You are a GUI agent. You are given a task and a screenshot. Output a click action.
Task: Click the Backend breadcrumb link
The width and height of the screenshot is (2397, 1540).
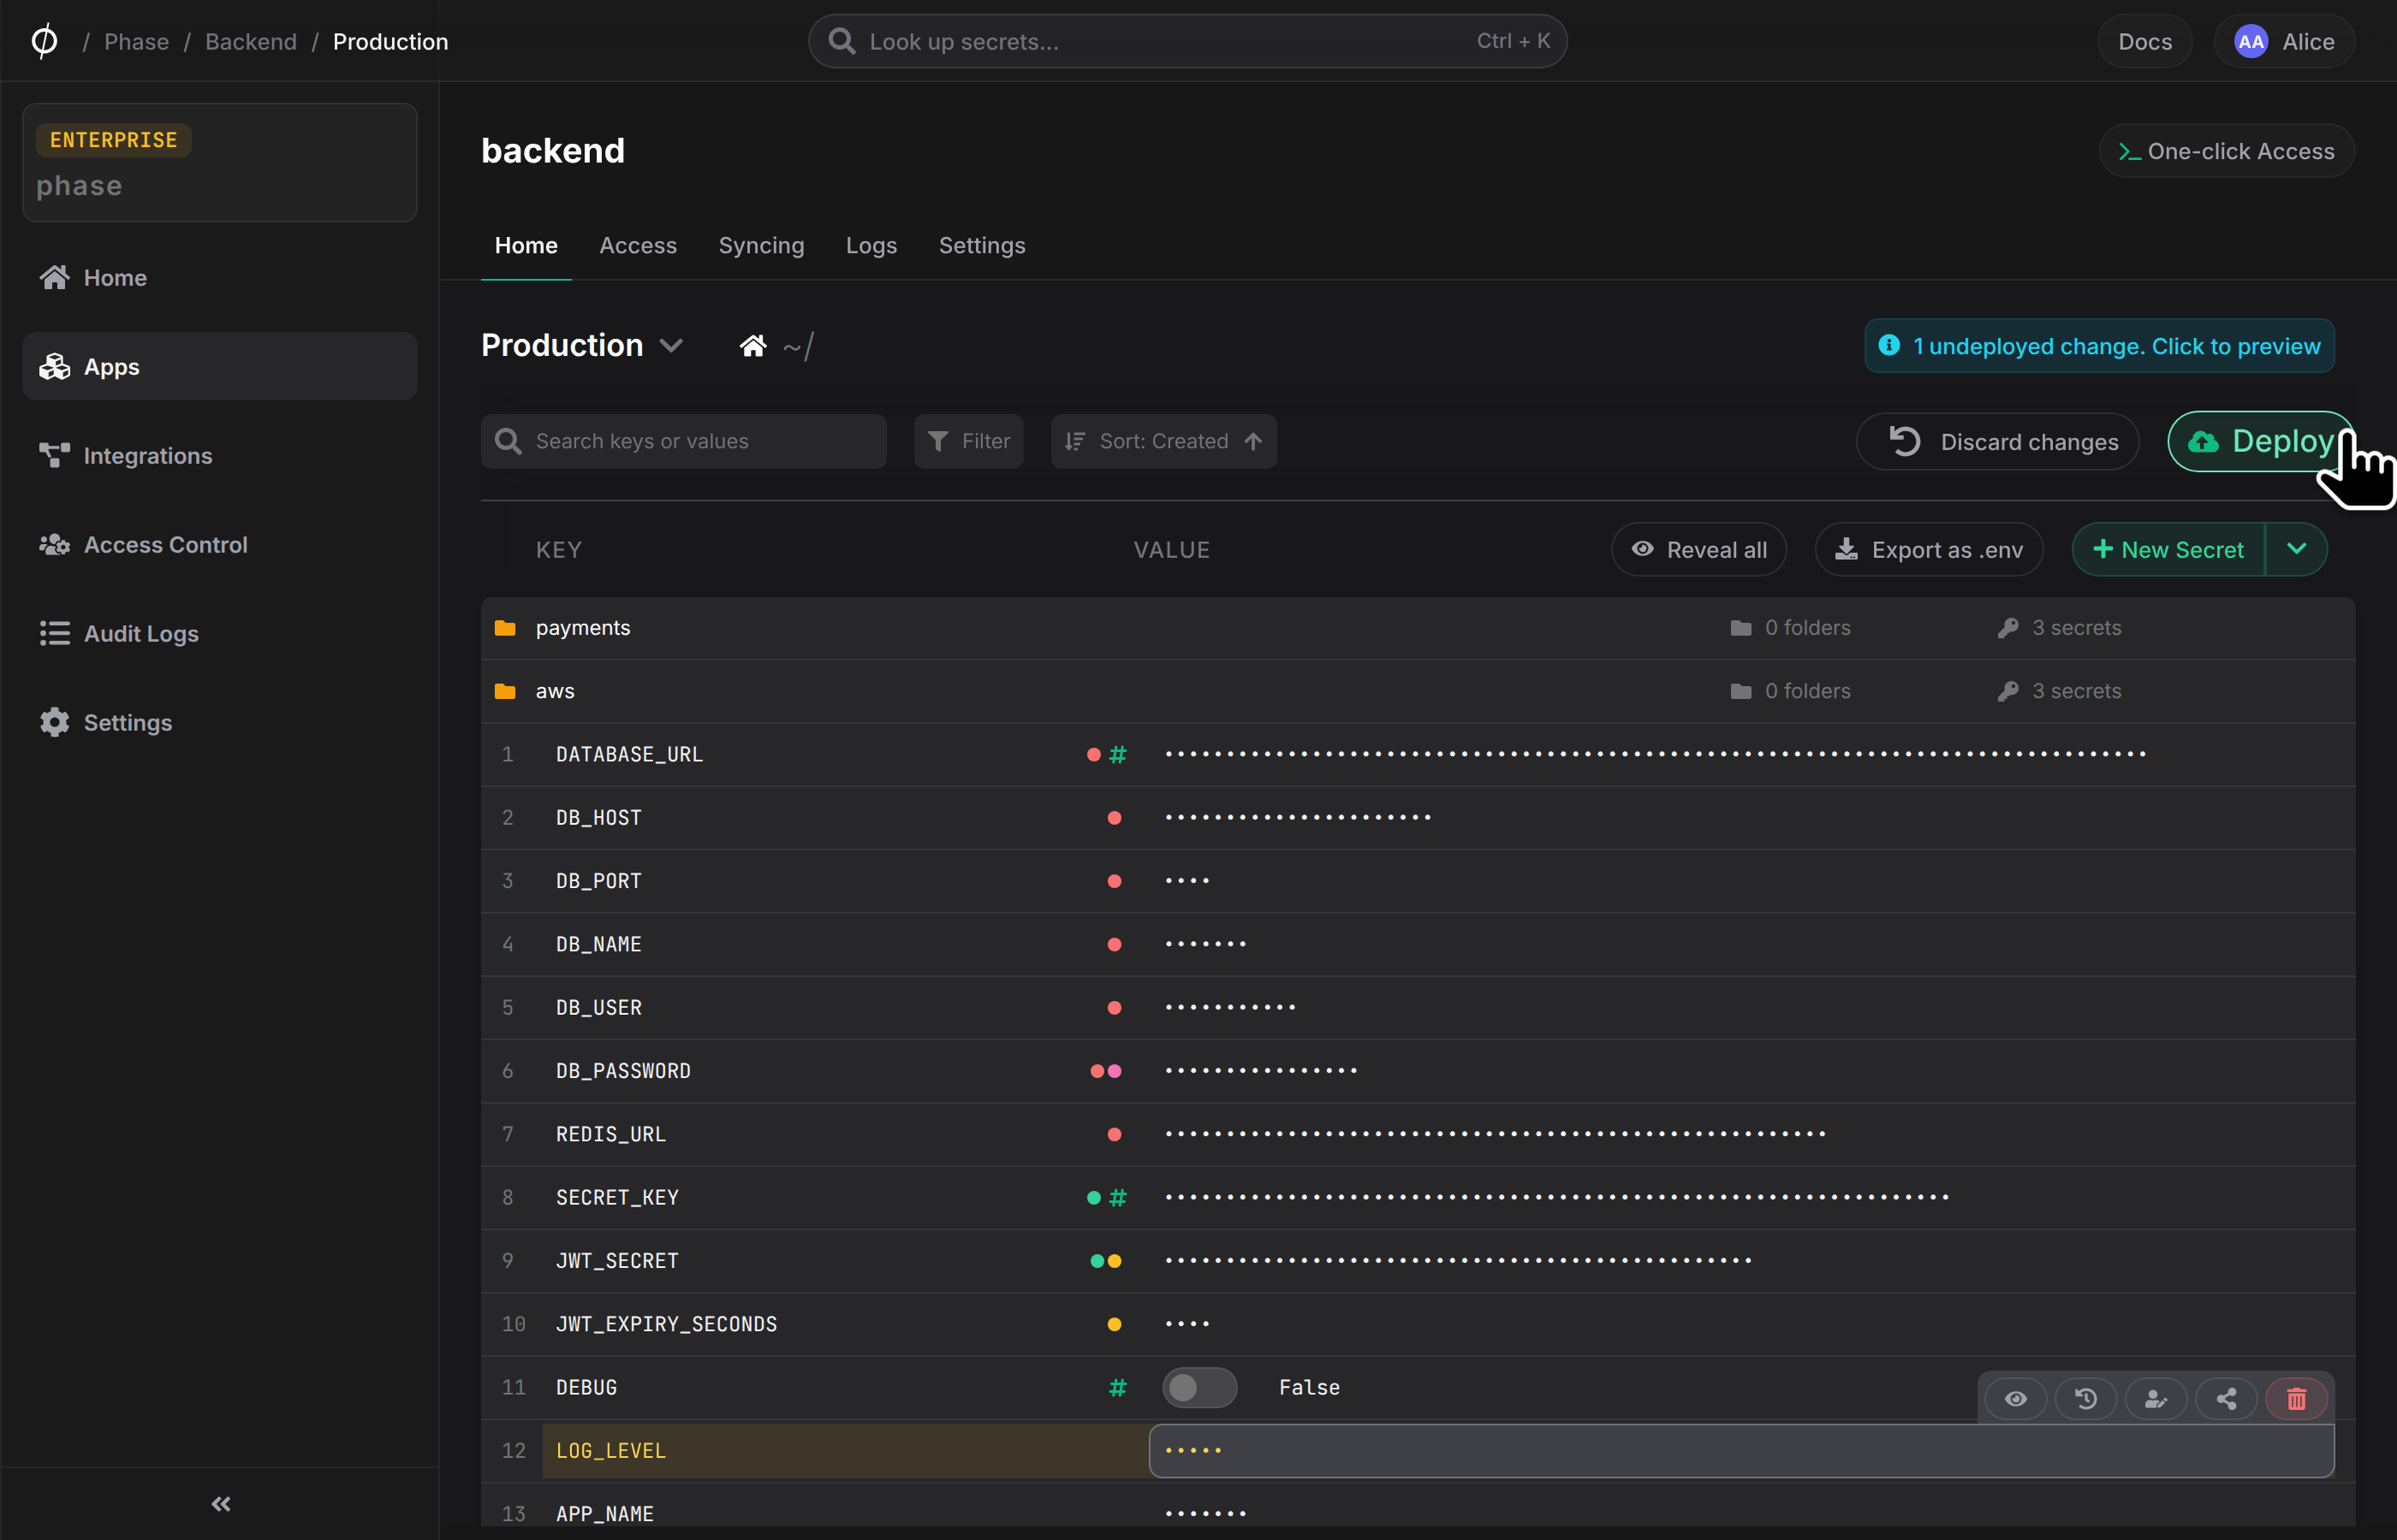coord(251,41)
